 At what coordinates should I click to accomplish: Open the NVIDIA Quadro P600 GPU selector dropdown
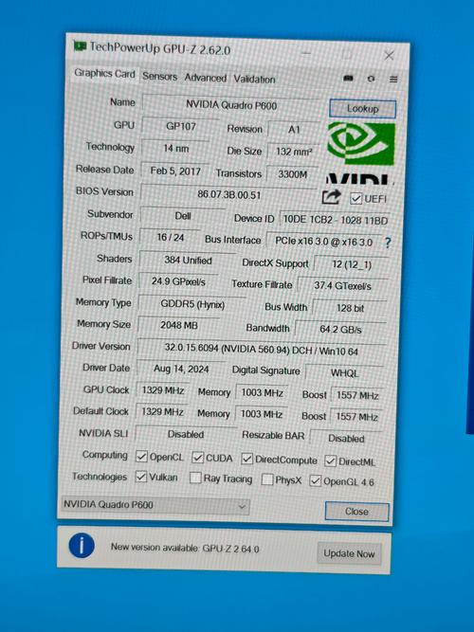155,505
